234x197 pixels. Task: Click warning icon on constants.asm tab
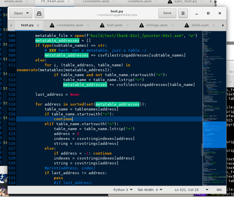52,25
